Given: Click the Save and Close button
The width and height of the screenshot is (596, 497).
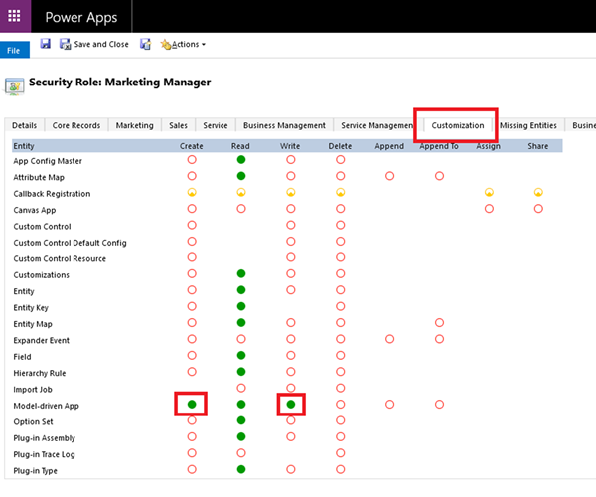Looking at the screenshot, I should [x=94, y=44].
